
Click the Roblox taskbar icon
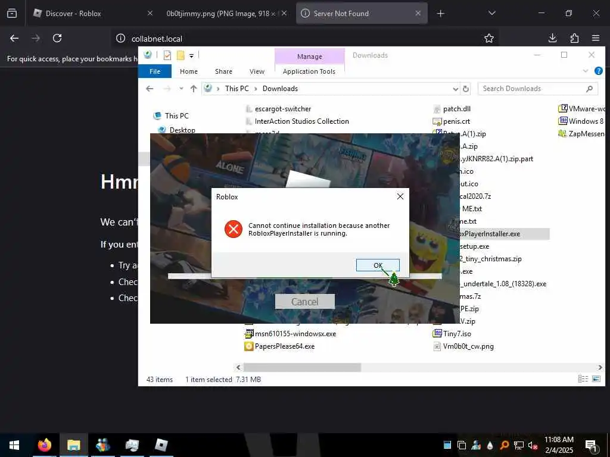coord(161,445)
